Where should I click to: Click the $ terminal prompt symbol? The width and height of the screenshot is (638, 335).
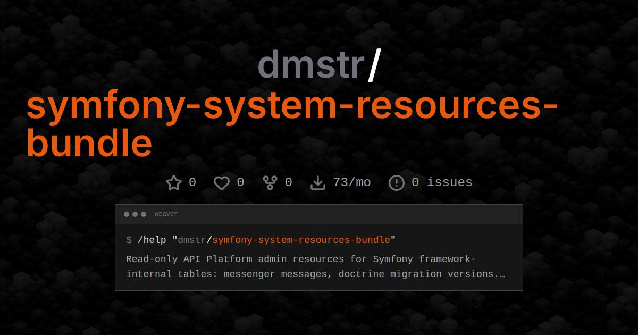(129, 240)
